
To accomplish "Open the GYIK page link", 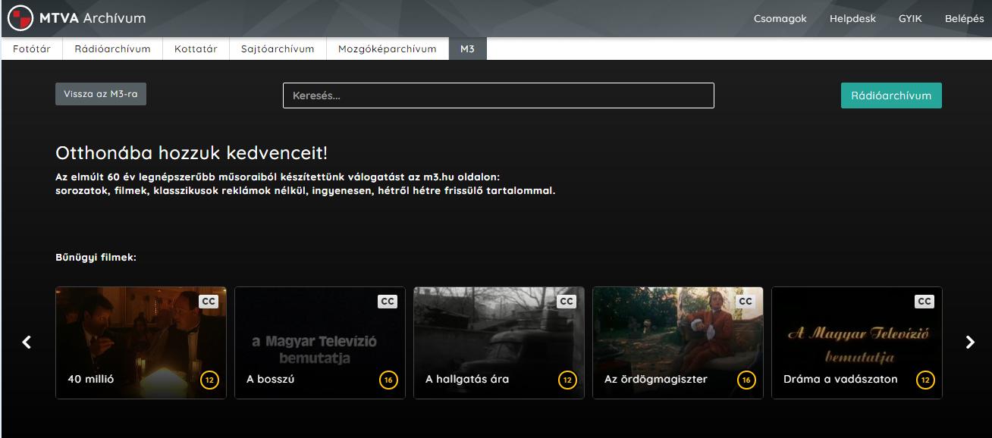I will [910, 19].
